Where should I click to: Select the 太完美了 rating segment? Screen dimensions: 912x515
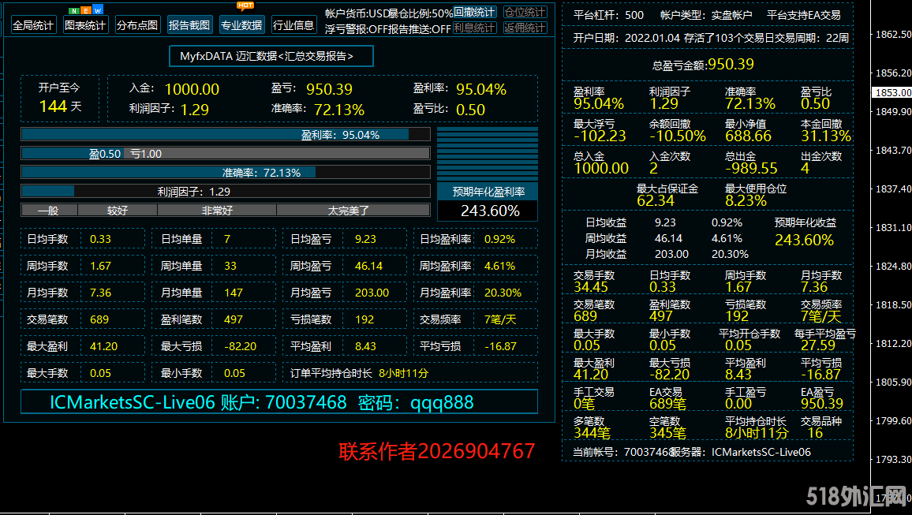coord(353,211)
